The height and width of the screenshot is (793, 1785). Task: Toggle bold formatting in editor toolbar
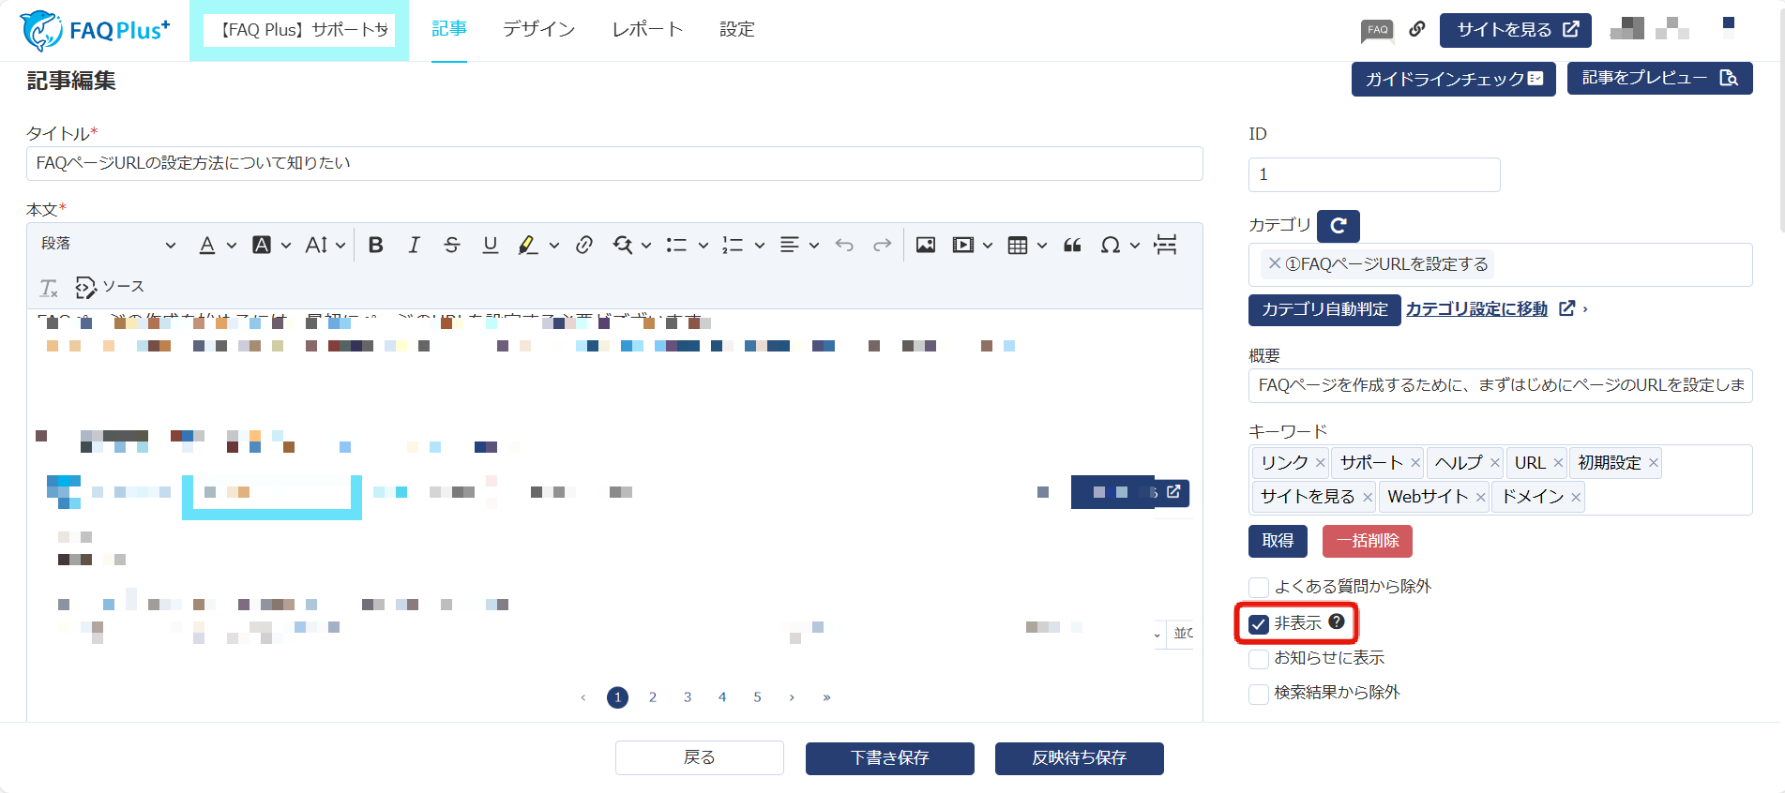375,245
